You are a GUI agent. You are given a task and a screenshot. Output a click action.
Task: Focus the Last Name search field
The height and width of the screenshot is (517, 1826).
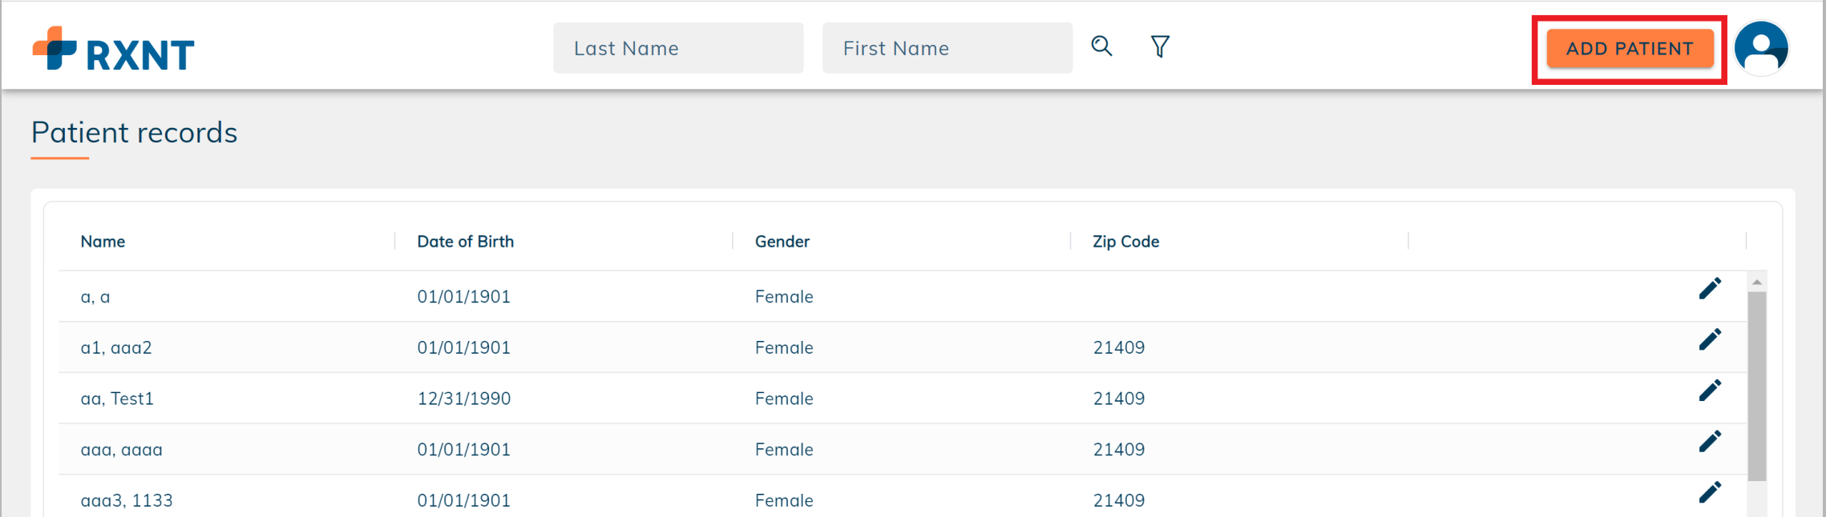[x=678, y=48]
